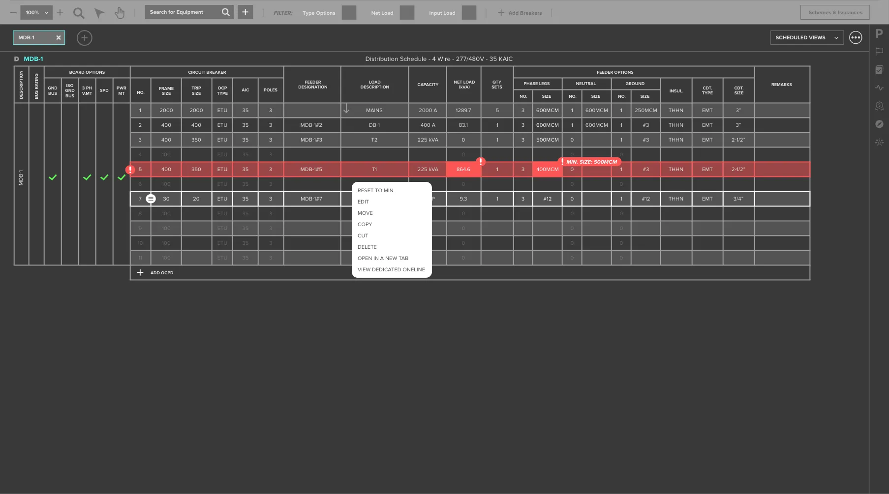
Task: Zoom in with the plus icon beside 100%
Action: click(x=60, y=12)
